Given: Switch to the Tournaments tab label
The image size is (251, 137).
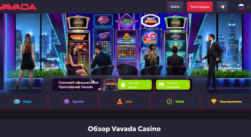Looking at the screenshot, I should [x=231, y=102].
